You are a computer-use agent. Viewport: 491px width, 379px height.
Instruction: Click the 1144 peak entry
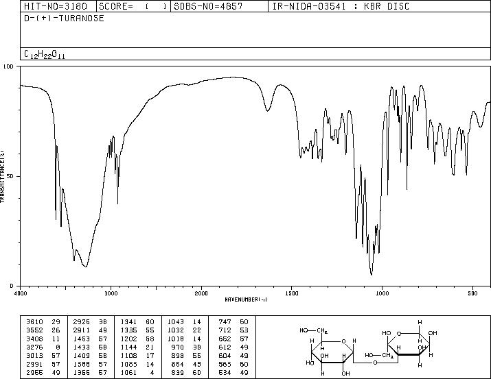coord(137,347)
